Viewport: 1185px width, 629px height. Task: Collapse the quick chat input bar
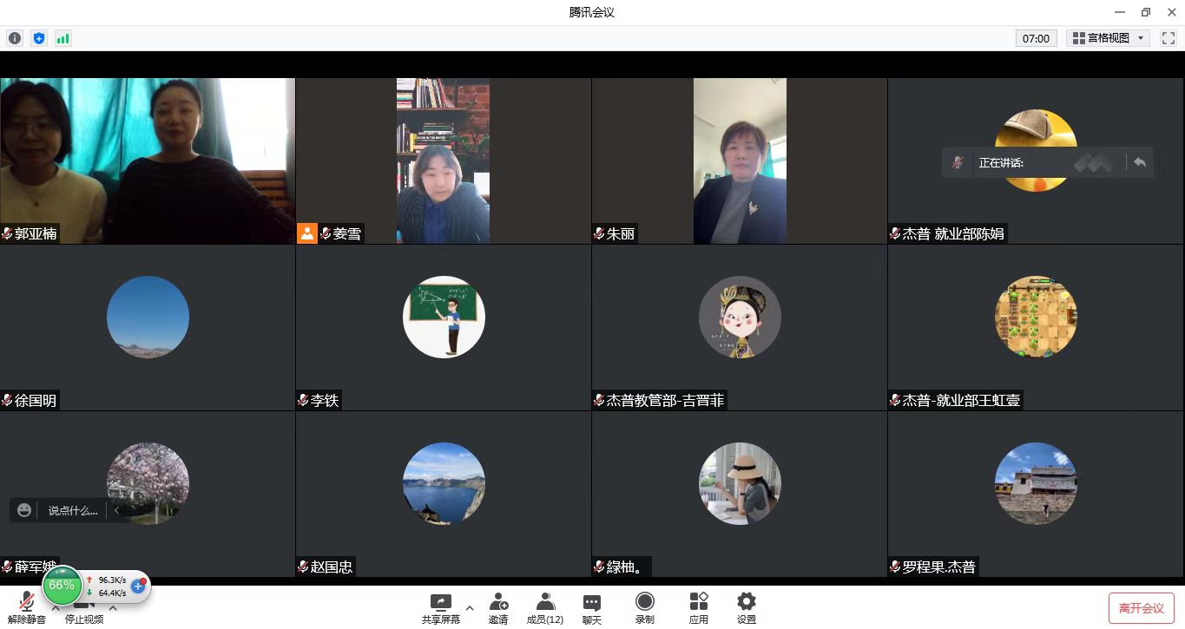point(116,510)
